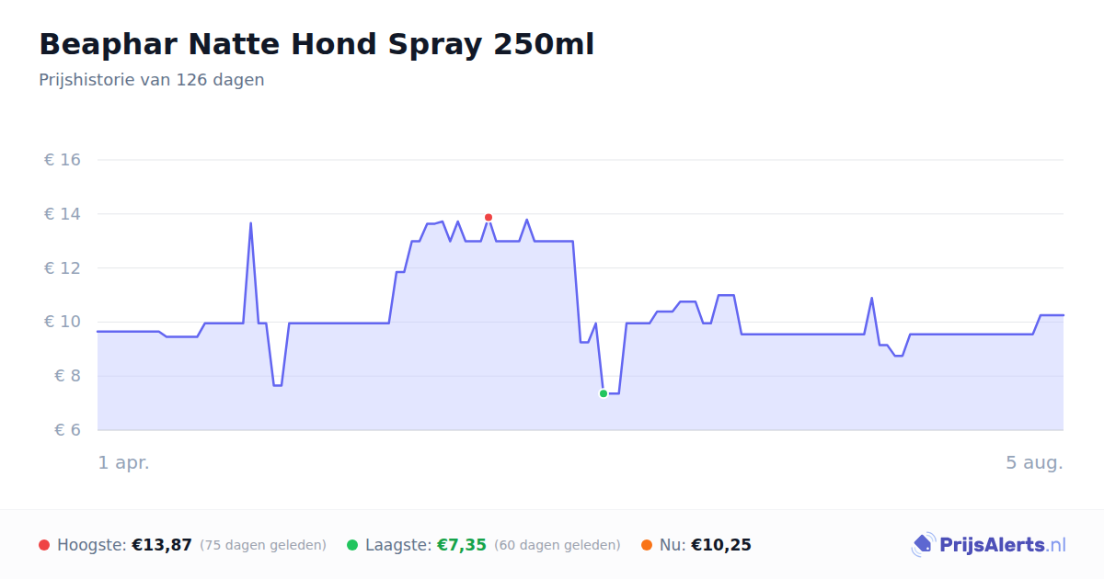Click the green Laagste legend dot
The image size is (1104, 579).
tap(352, 545)
